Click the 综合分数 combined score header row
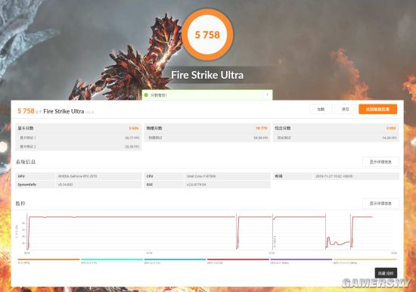The image size is (416, 292). pos(336,128)
